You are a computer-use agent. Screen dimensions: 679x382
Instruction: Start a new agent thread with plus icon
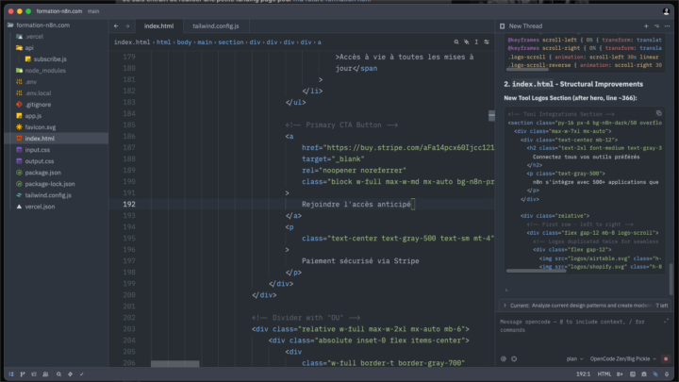645,26
